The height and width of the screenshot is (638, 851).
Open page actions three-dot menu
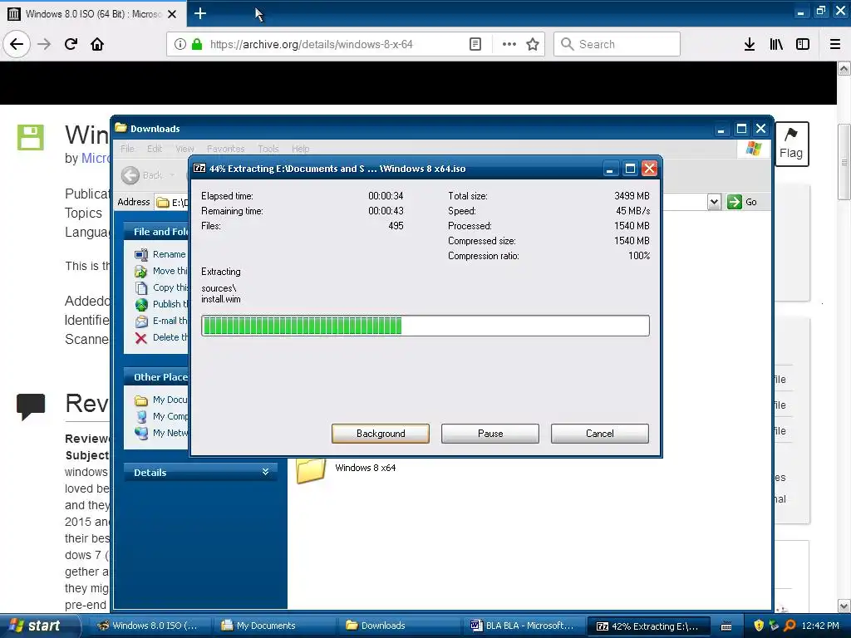tap(509, 44)
